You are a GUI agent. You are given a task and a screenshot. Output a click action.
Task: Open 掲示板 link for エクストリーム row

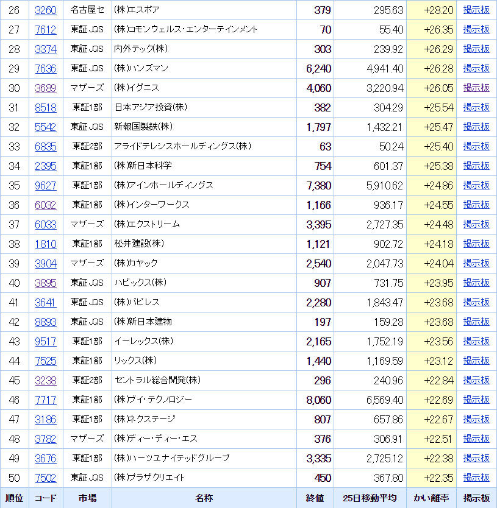tap(476, 224)
